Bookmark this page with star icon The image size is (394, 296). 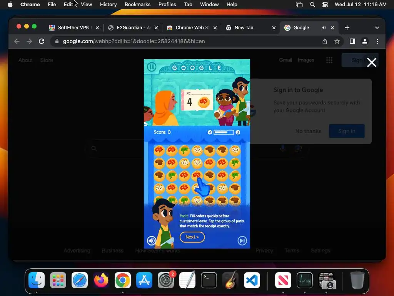pyautogui.click(x=337, y=41)
